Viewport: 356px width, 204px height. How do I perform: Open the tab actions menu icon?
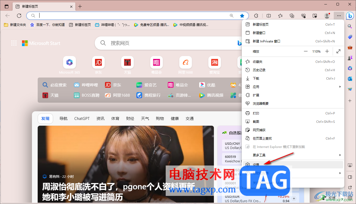tap(7, 7)
